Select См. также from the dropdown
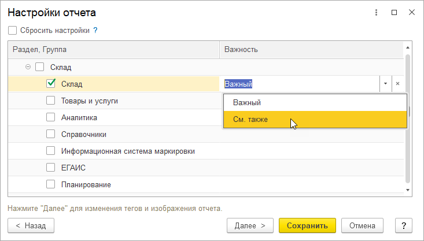424x241 pixels. (250, 120)
